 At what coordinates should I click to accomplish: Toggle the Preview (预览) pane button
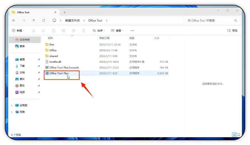tap(232, 31)
